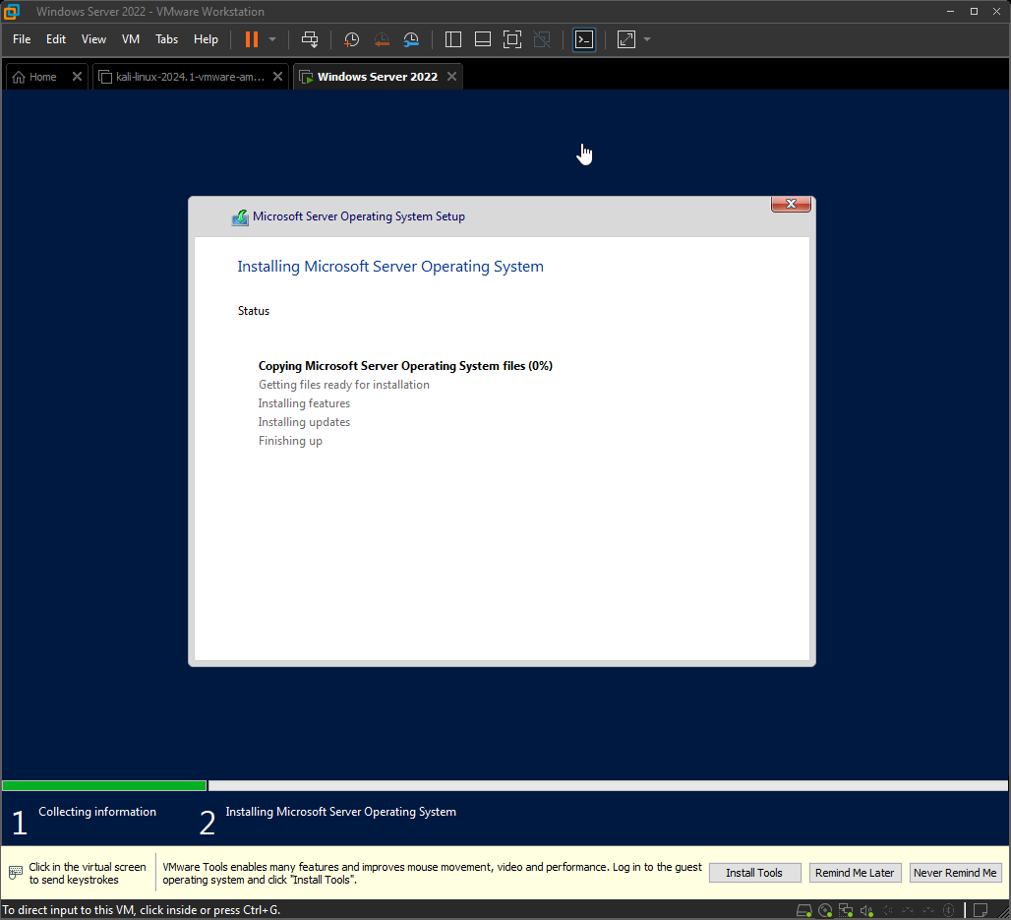Click 'To direct input to this VM' status text
This screenshot has width=1011, height=920.
(x=142, y=910)
